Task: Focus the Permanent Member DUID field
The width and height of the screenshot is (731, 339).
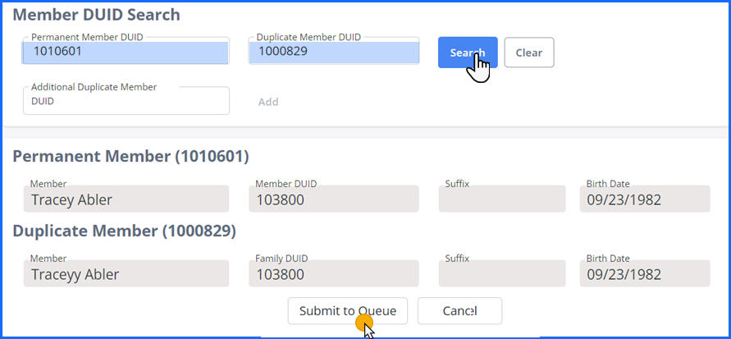Action: (x=126, y=51)
